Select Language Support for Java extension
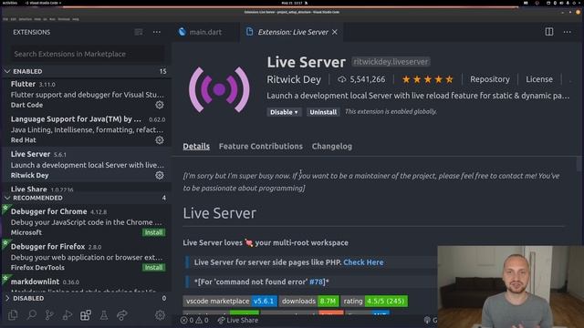The image size is (584, 328). click(87, 129)
